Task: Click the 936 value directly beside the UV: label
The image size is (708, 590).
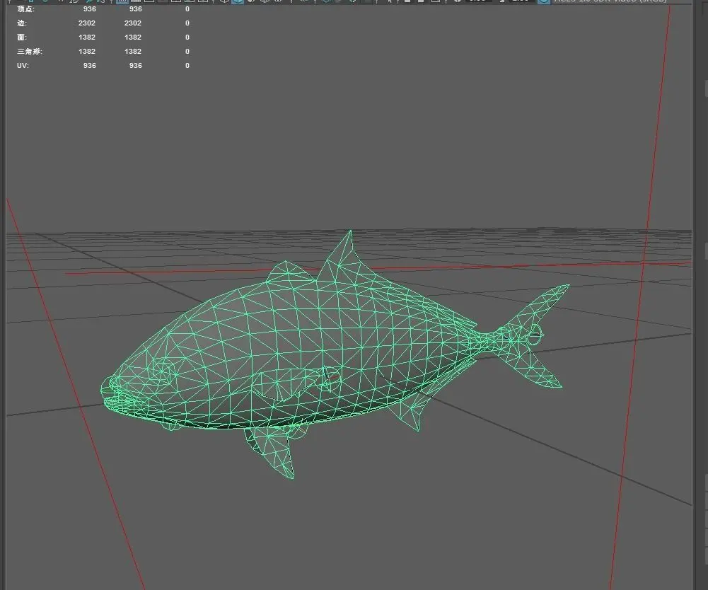Action: 89,66
